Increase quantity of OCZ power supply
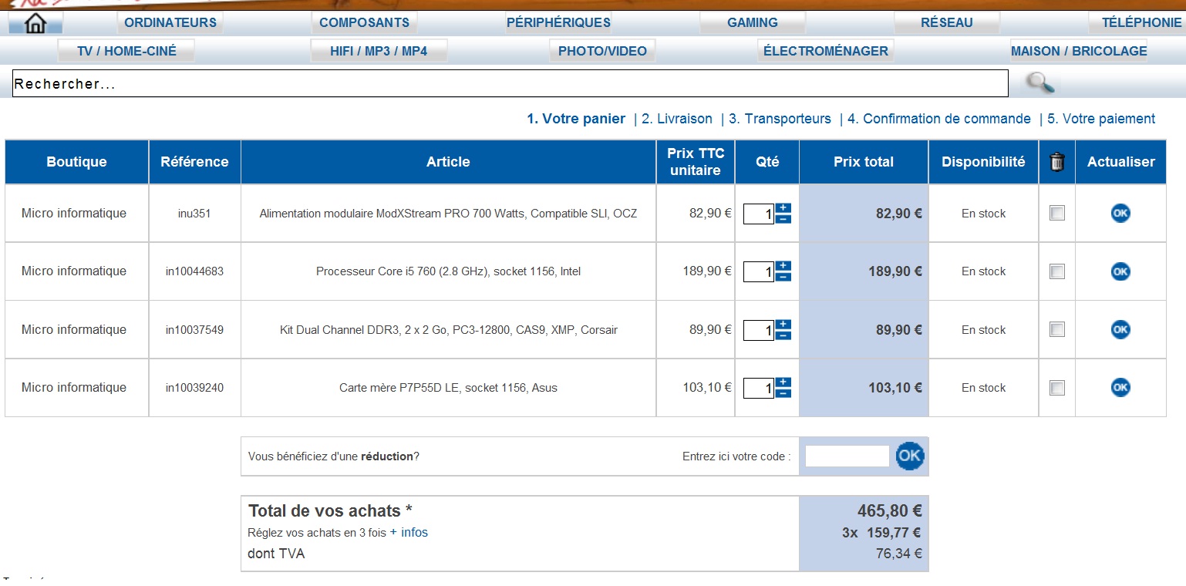The width and height of the screenshot is (1186, 586). pyautogui.click(x=783, y=208)
